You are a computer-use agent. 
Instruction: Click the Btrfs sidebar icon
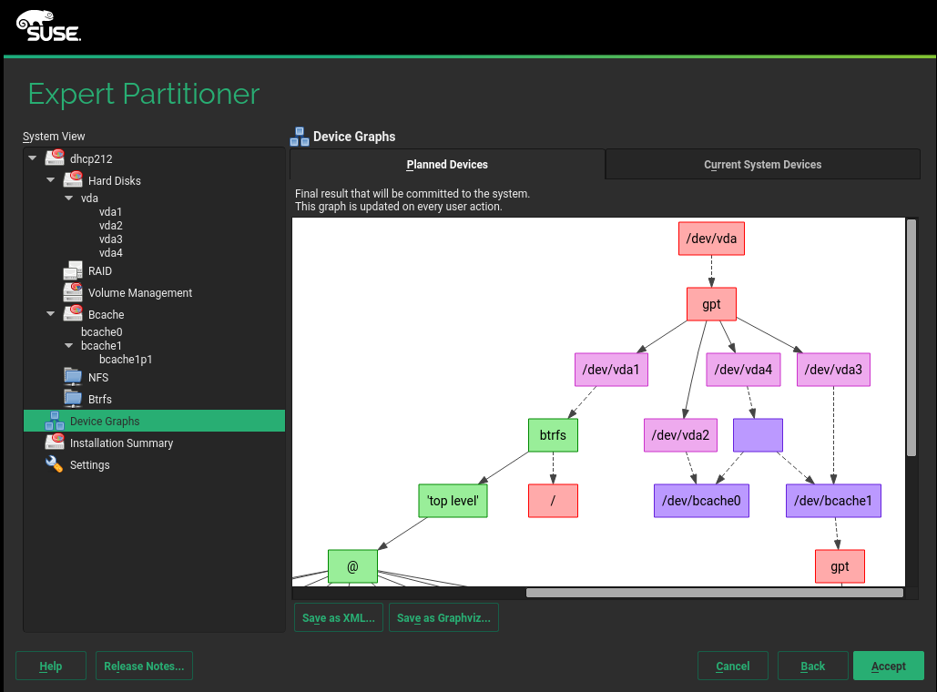coord(72,399)
